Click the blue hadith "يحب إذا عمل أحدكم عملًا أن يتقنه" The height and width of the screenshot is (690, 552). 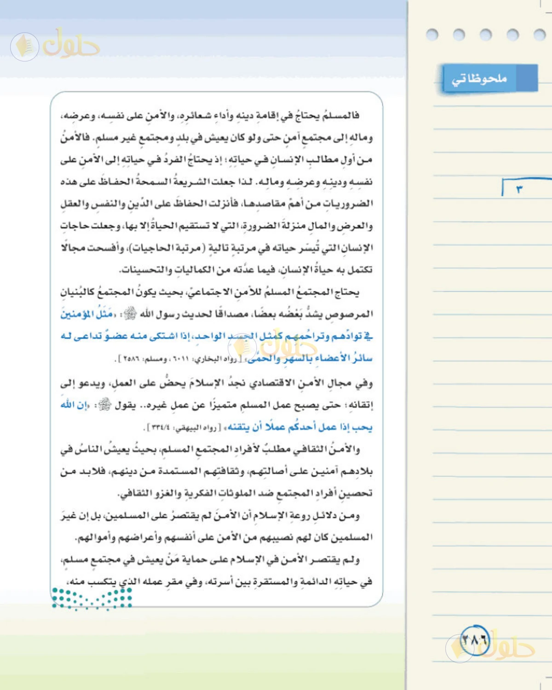298,427
